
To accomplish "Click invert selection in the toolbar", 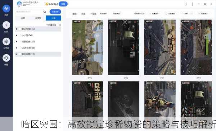I will (x=84, y=14).
